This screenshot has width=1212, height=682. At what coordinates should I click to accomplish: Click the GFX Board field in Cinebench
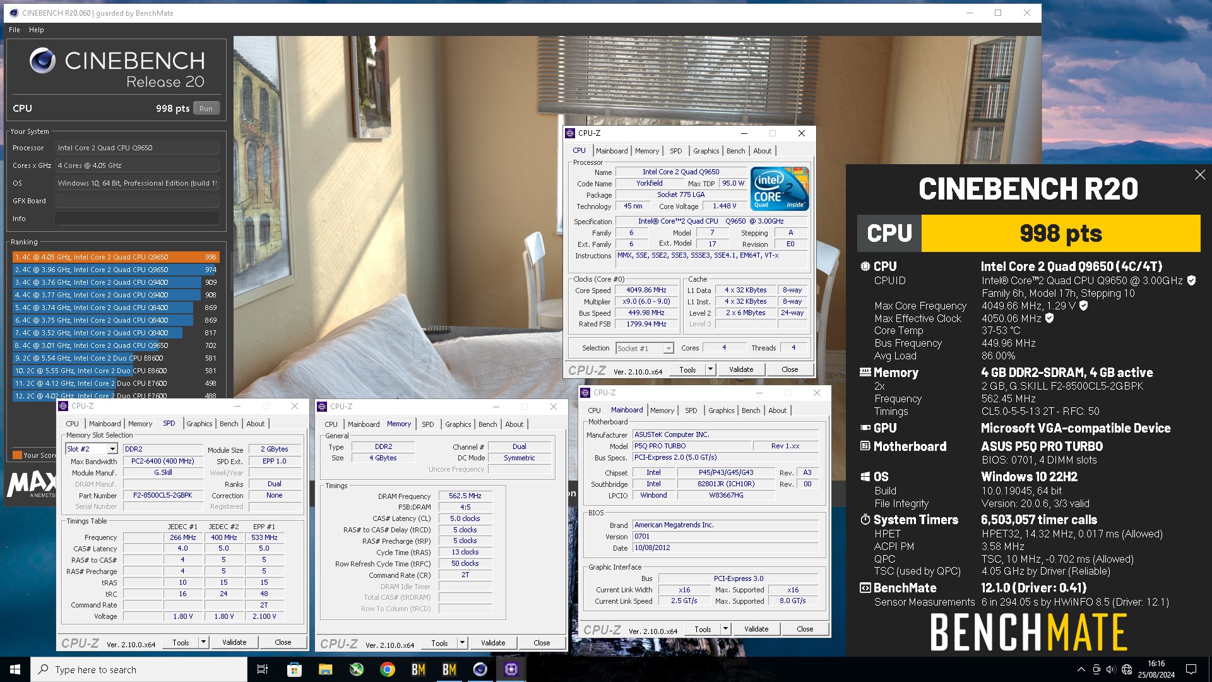click(x=137, y=201)
